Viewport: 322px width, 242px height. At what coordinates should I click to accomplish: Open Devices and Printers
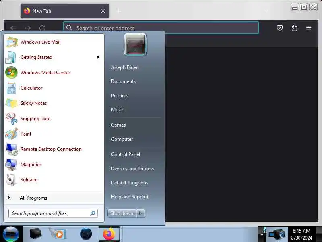(x=132, y=169)
